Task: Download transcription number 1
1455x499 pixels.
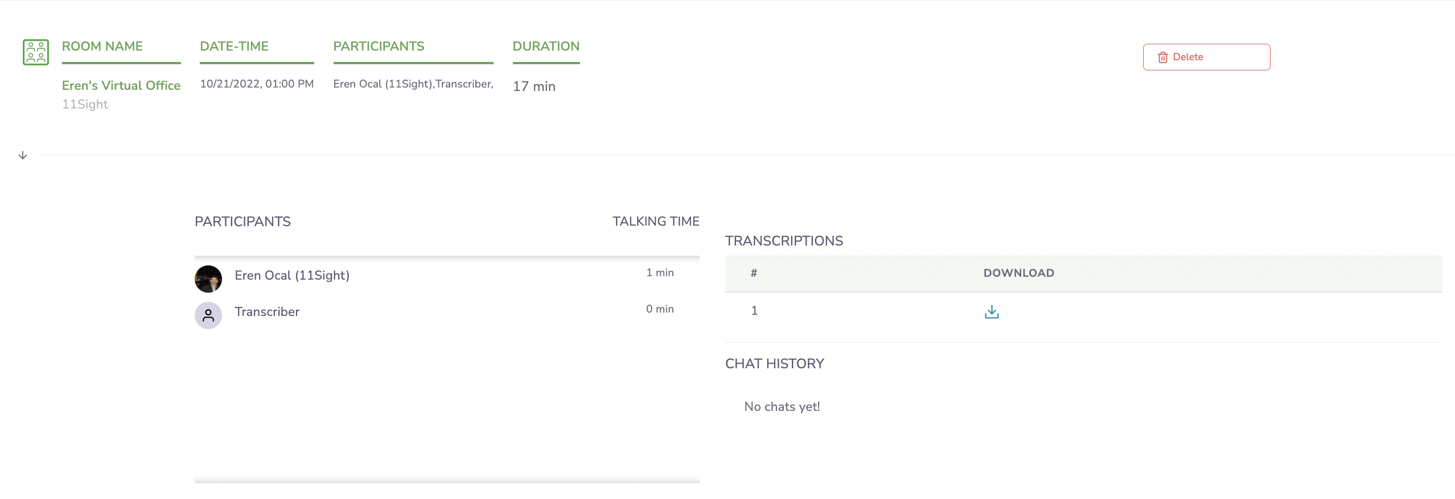Action: click(992, 311)
